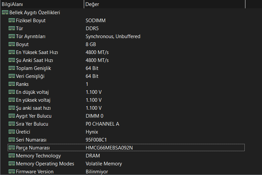Click the memory icon beside Ranks
Image resolution: width=262 pixels, height=175 pixels.
[x=12, y=84]
